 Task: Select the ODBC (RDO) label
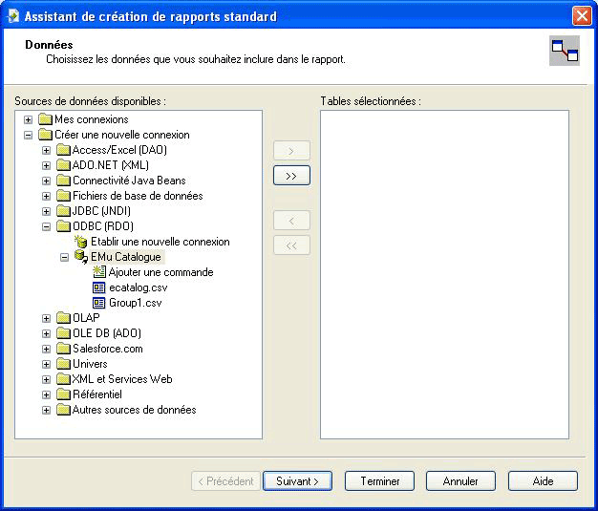(103, 226)
